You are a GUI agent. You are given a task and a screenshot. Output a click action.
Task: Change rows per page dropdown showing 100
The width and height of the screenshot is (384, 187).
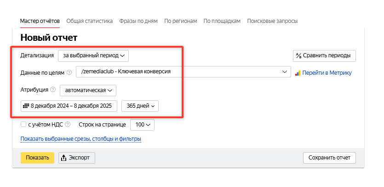coord(142,124)
